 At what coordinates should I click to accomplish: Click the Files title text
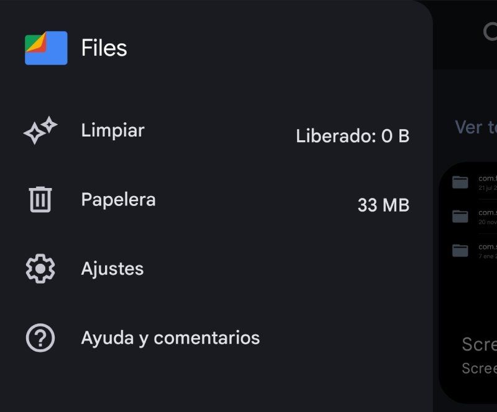(x=103, y=48)
